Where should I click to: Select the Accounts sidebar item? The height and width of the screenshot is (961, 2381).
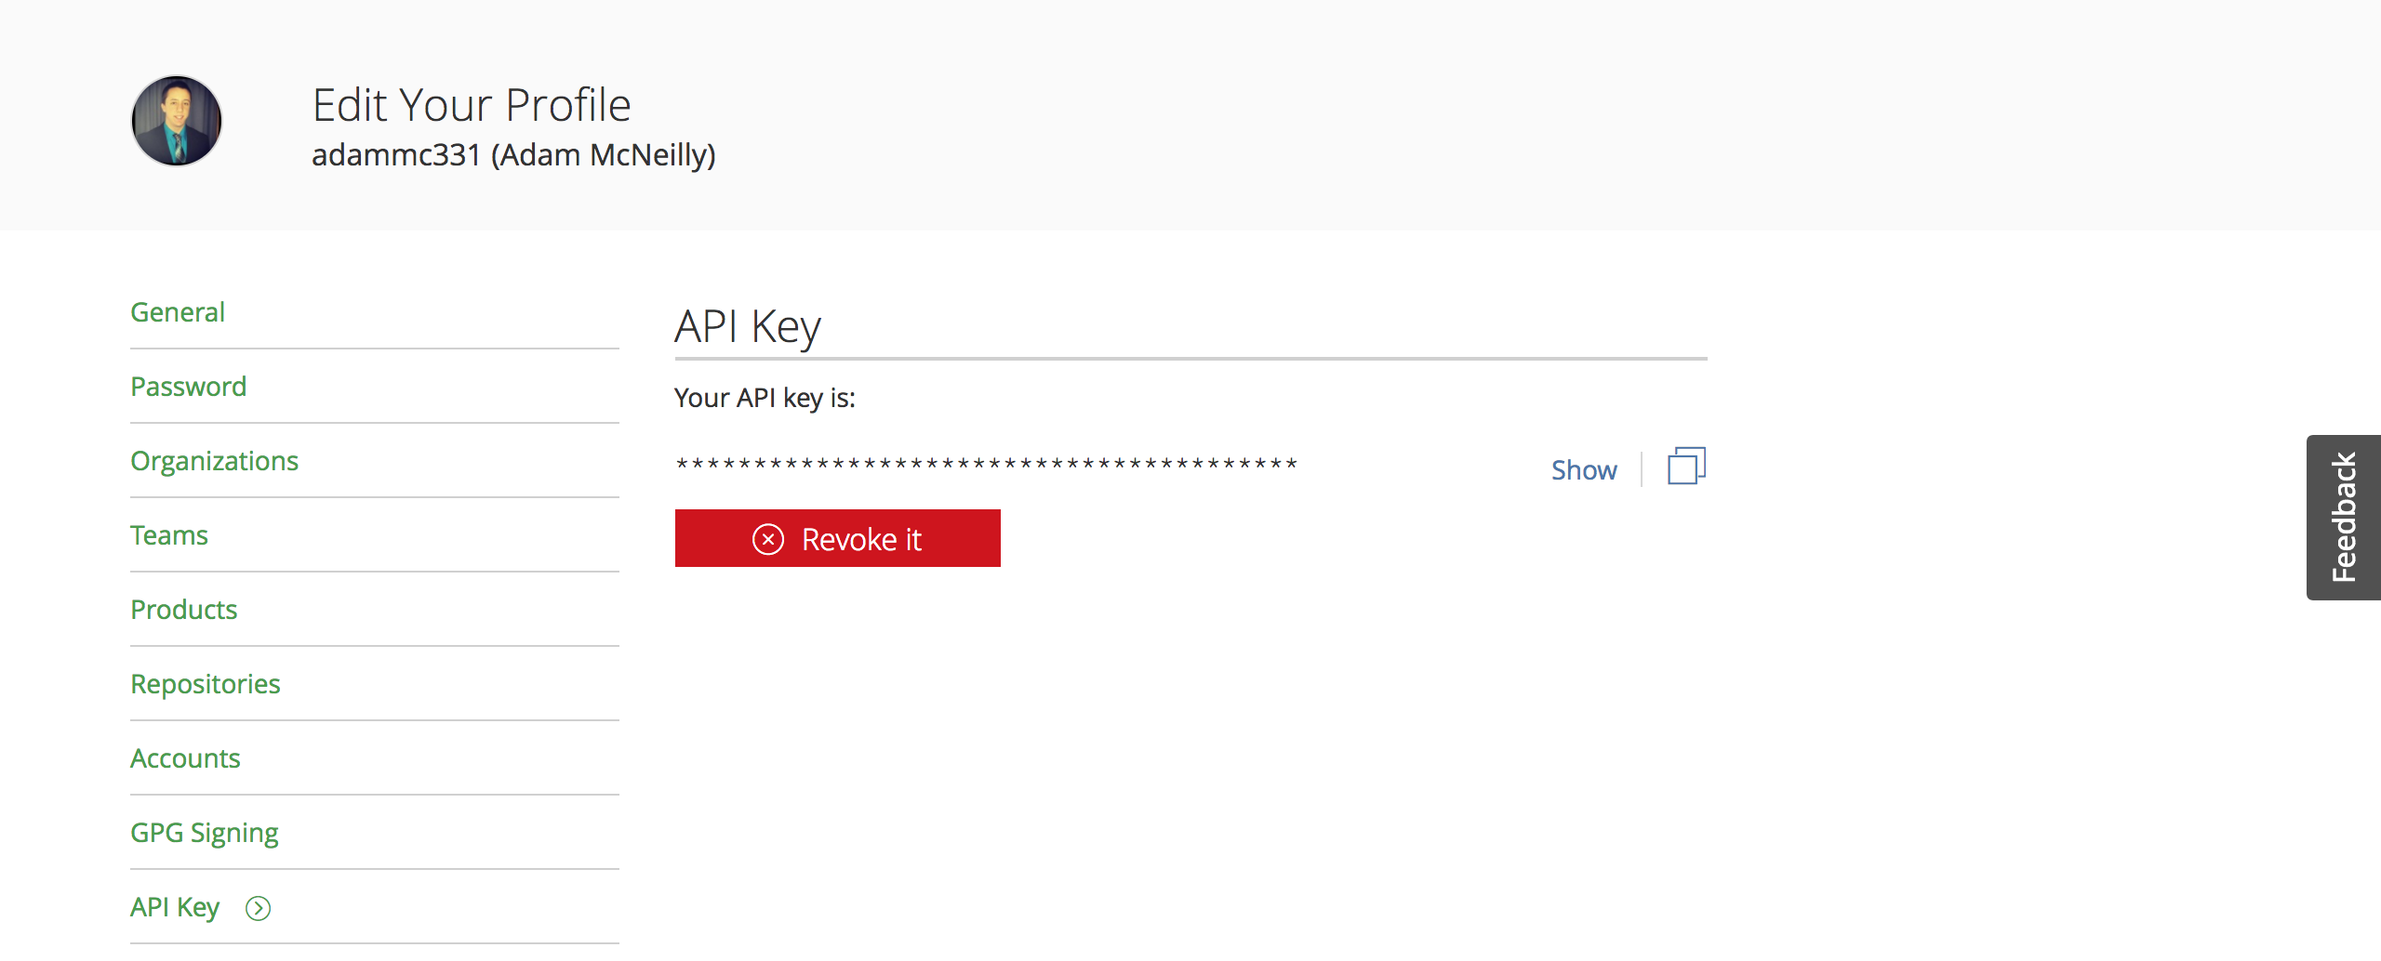tap(185, 758)
